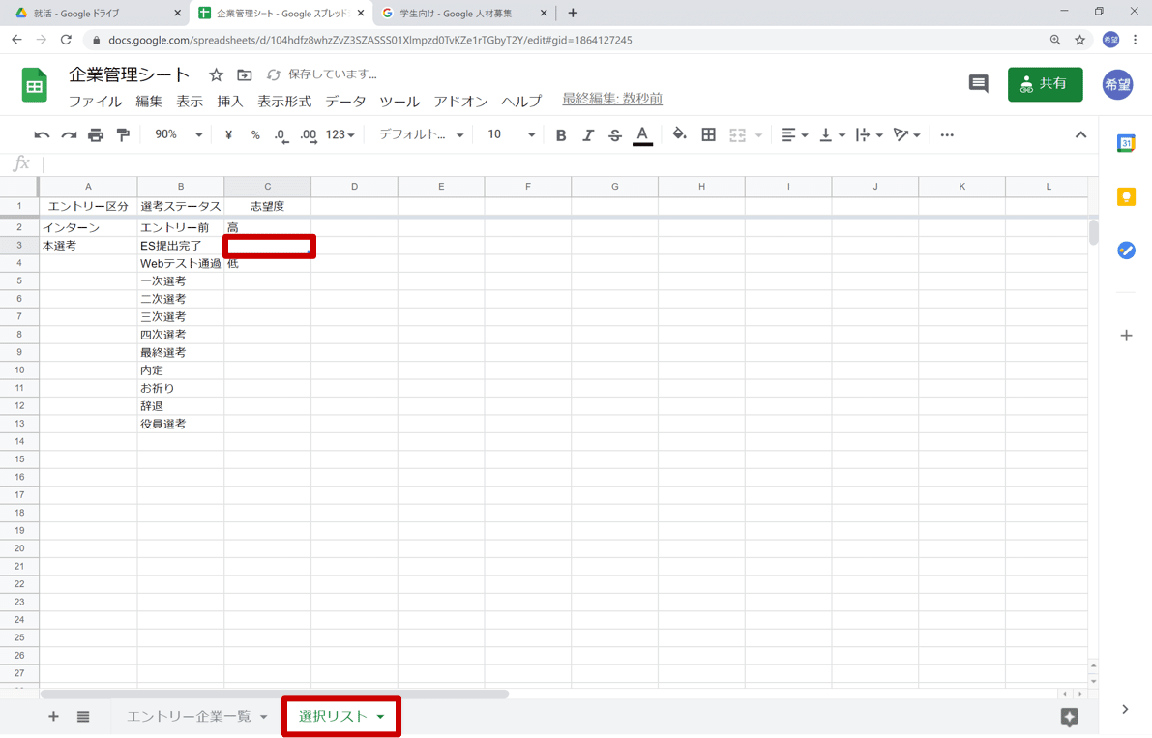Select the column C header
The height and width of the screenshot is (738, 1152).
(267, 187)
